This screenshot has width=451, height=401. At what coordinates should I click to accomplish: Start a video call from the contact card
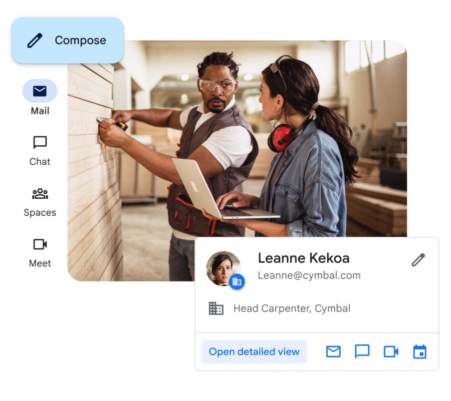click(391, 351)
